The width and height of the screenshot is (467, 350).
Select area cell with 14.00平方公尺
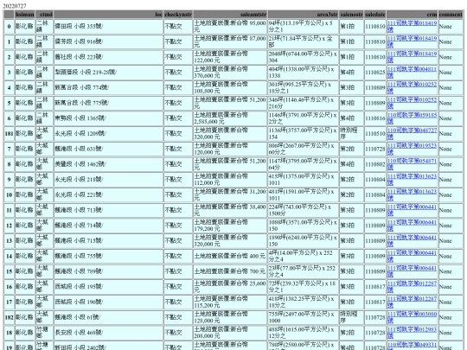[304, 257]
